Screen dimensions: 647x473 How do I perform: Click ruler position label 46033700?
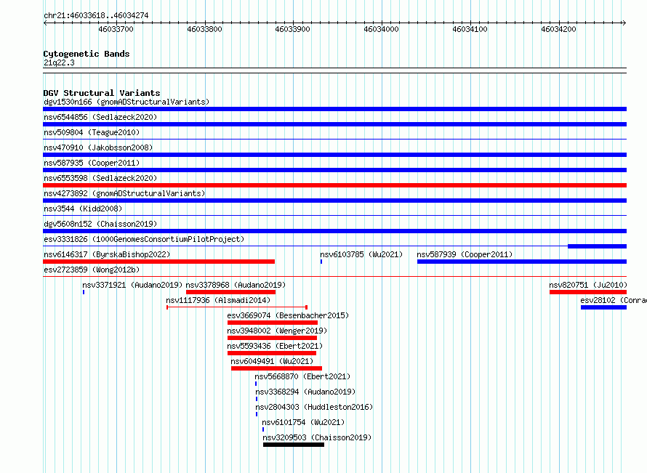tap(116, 29)
